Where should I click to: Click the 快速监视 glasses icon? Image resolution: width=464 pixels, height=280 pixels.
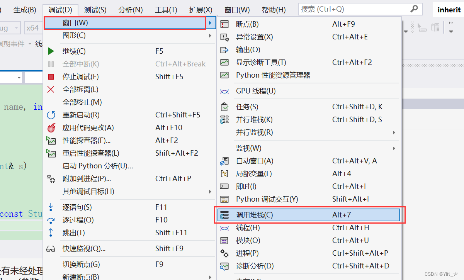[51, 249]
